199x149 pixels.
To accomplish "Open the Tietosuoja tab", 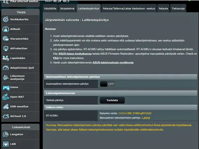I will pyautogui.click(x=178, y=8).
